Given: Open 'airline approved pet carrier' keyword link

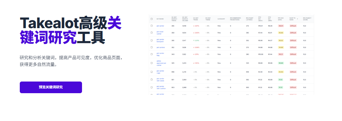Looking at the screenshot, I should (161, 63).
